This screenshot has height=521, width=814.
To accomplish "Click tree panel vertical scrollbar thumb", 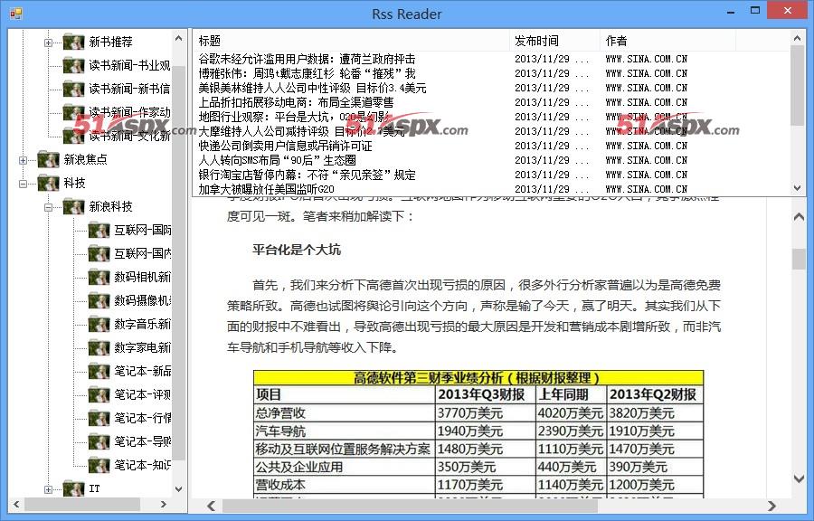I will [178, 262].
